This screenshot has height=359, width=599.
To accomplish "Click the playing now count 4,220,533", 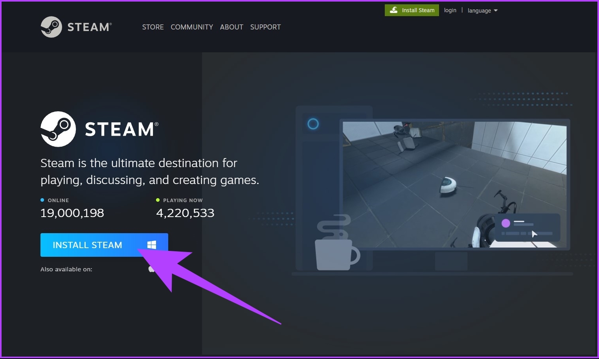I will tap(185, 213).
